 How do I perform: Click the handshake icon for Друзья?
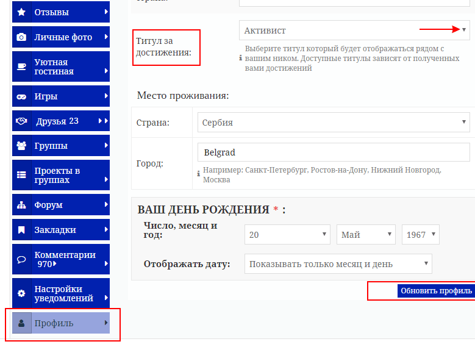click(21, 121)
